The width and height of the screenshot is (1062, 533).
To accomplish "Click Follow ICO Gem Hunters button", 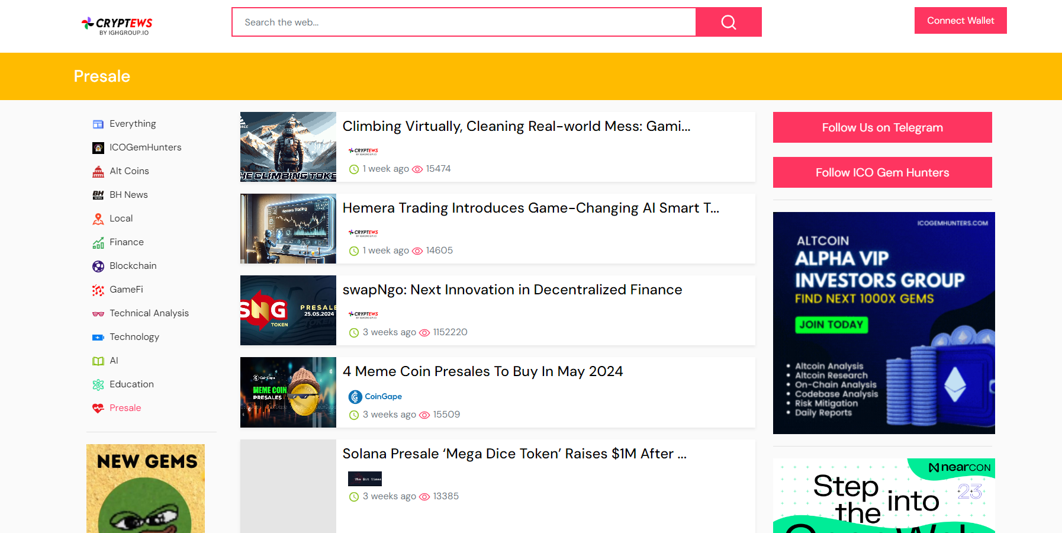I will (883, 172).
